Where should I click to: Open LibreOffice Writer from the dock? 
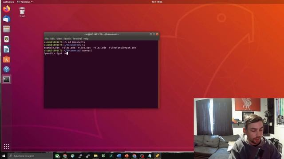pyautogui.click(x=7, y=49)
